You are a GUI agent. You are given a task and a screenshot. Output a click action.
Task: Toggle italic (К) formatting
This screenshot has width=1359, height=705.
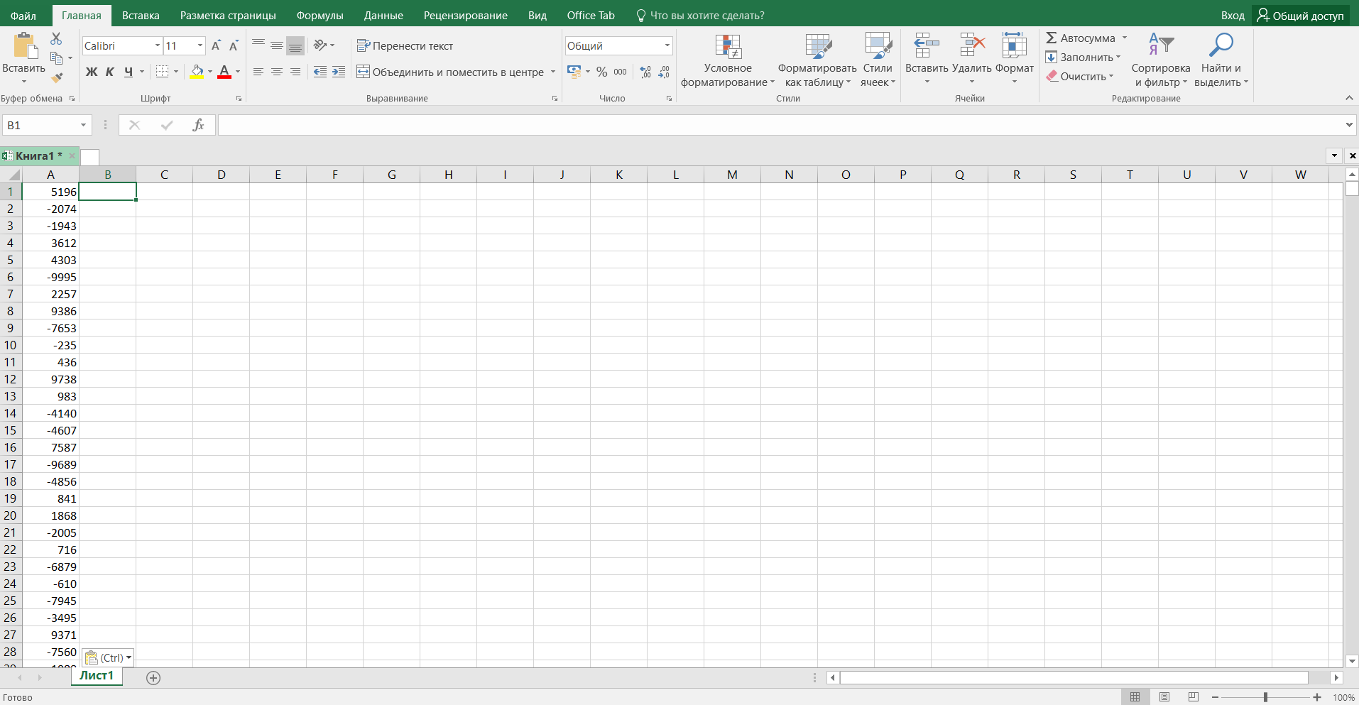(x=110, y=72)
